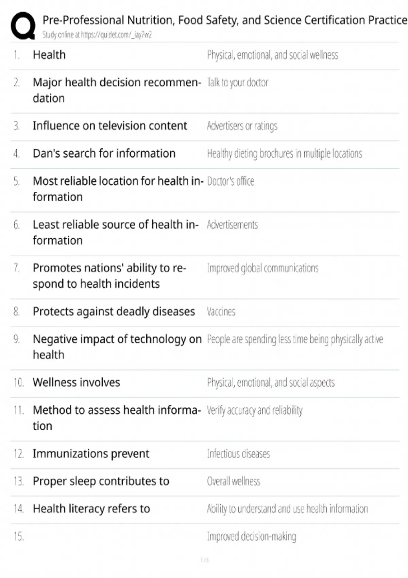The height and width of the screenshot is (578, 408).
Task: Click 'Verify accuracy and reliability' definition
Action: (x=255, y=410)
